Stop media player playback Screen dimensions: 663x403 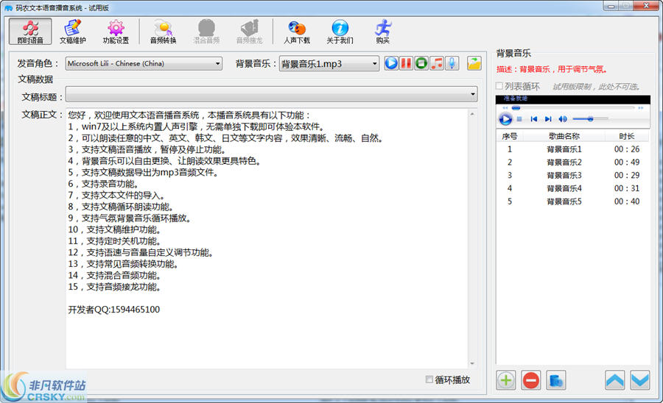click(519, 119)
